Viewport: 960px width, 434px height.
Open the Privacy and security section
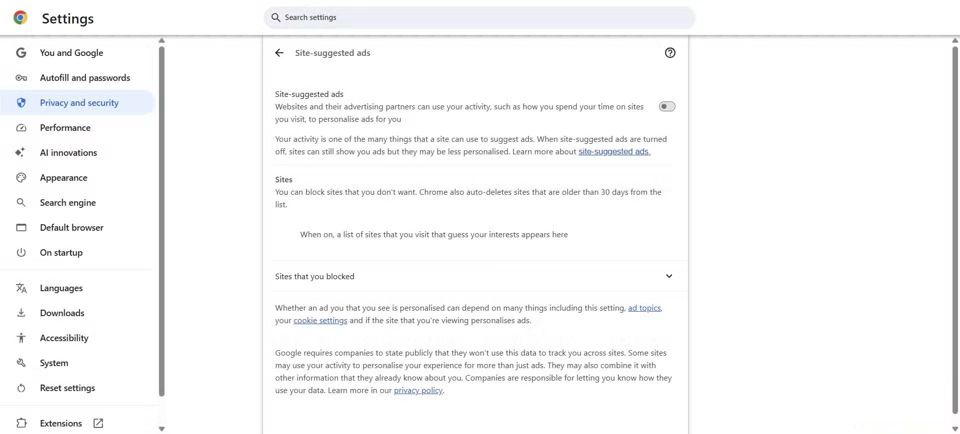[x=79, y=103]
